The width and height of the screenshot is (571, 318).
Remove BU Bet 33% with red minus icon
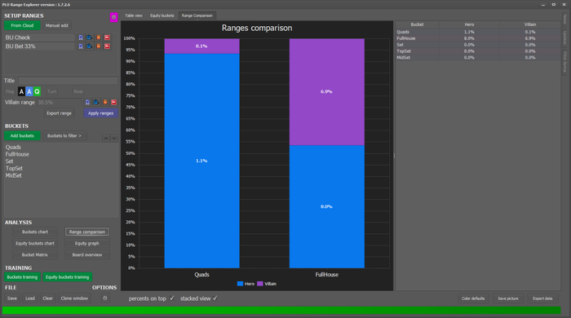pyautogui.click(x=107, y=46)
